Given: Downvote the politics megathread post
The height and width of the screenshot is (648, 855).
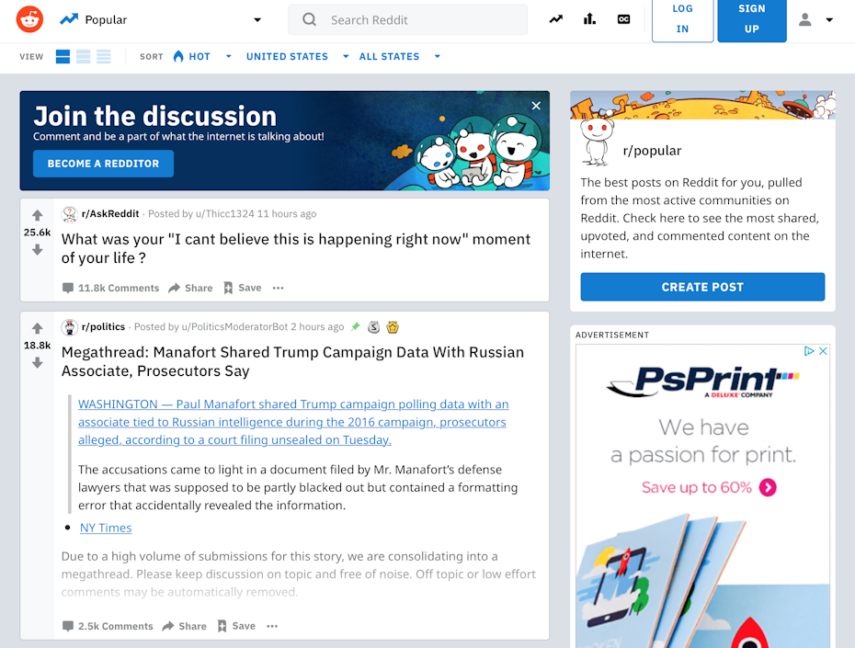Looking at the screenshot, I should click(37, 363).
